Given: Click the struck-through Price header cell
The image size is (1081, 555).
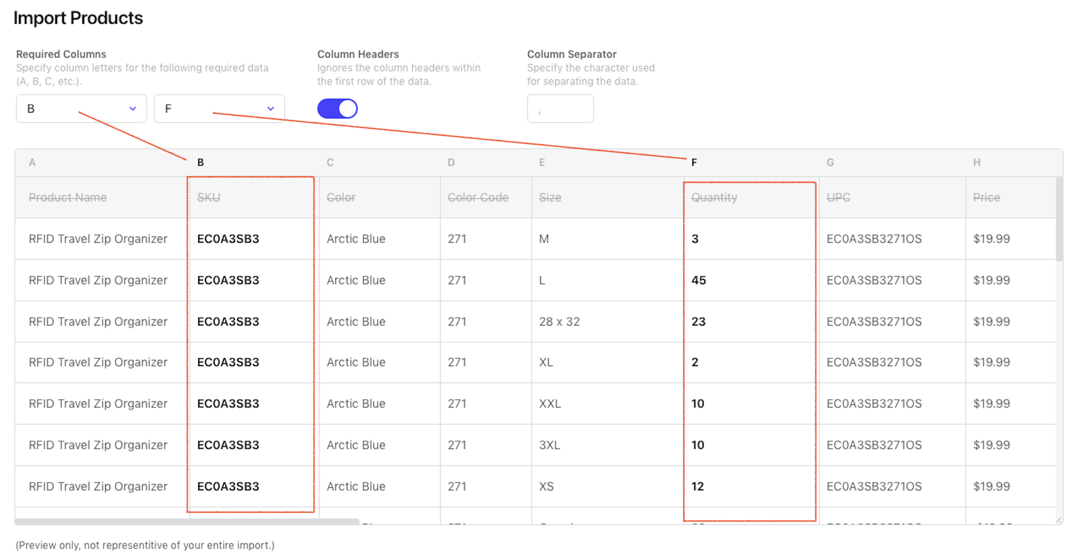Looking at the screenshot, I should (986, 197).
